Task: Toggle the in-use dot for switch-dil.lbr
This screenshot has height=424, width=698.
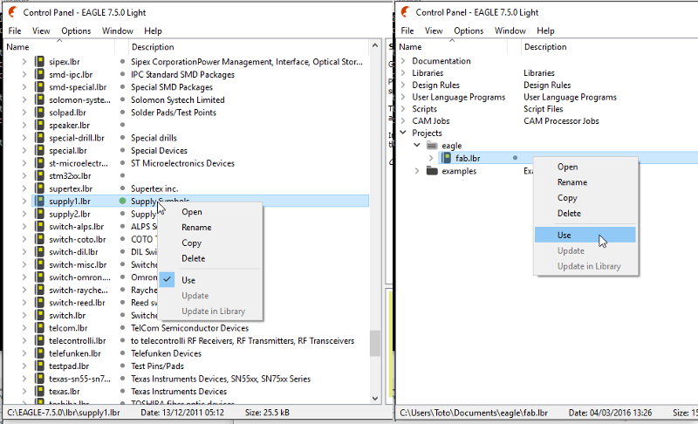Action: (122, 252)
